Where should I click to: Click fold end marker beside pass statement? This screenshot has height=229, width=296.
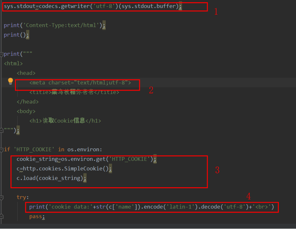pos(1,216)
